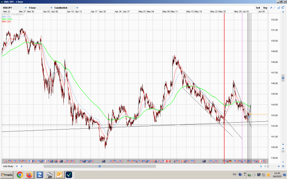
Task: Open Firefox from the taskbar
Action: click(29, 175)
